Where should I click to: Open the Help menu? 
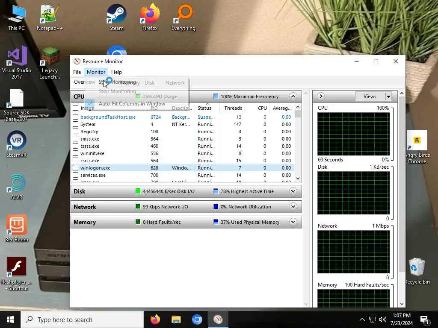tap(116, 72)
